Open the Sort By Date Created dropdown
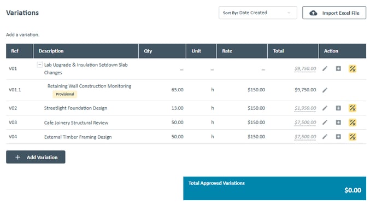Image resolution: width=376 pixels, height=210 pixels. tap(258, 13)
